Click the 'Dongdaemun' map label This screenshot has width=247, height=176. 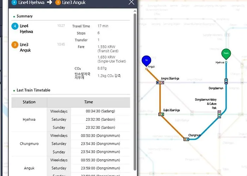click(216, 88)
